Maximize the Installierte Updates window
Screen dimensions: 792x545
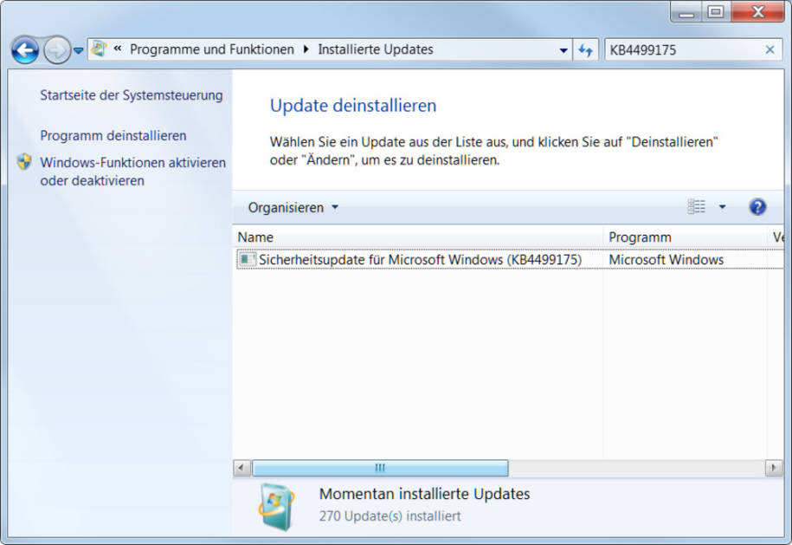coord(715,12)
